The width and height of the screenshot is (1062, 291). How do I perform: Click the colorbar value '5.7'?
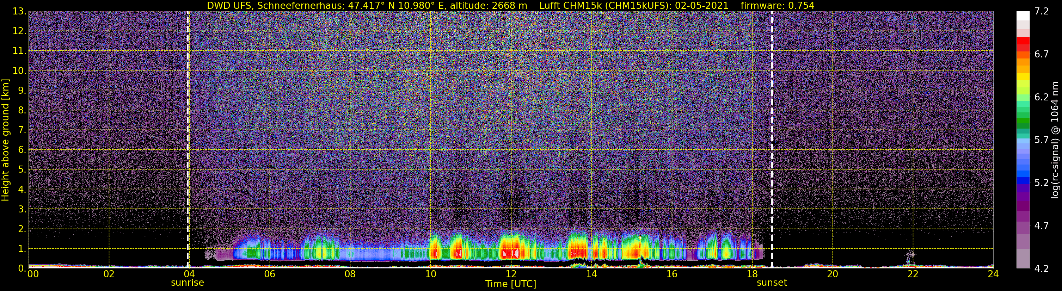click(1042, 140)
